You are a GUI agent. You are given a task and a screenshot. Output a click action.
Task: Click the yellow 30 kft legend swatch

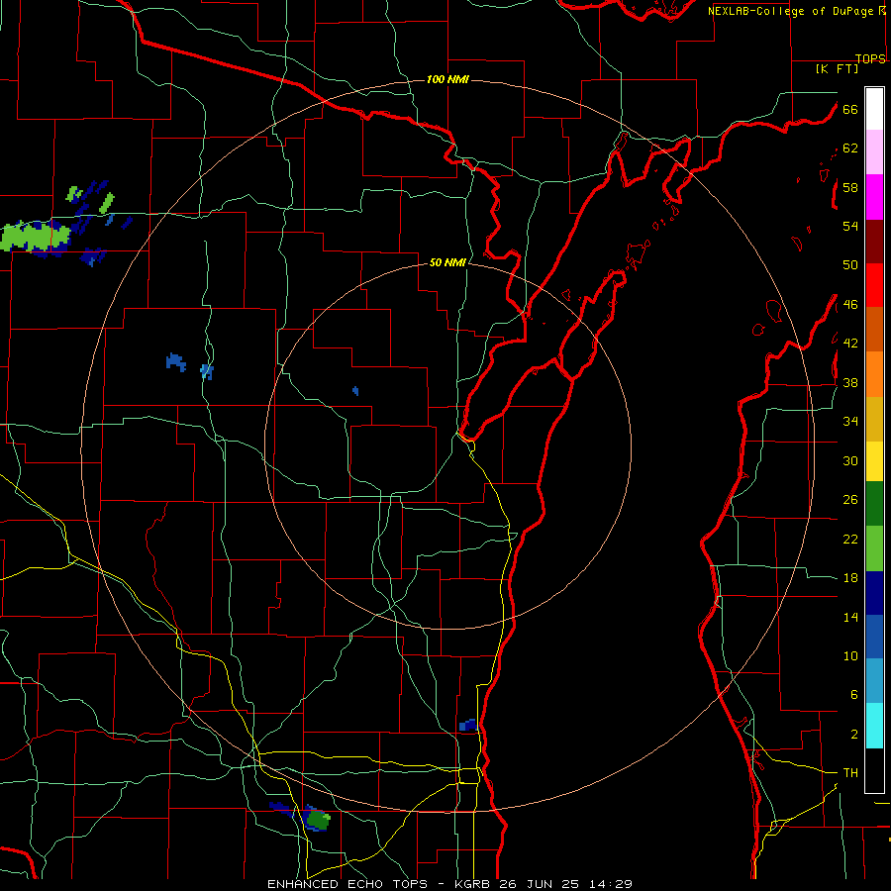[874, 460]
